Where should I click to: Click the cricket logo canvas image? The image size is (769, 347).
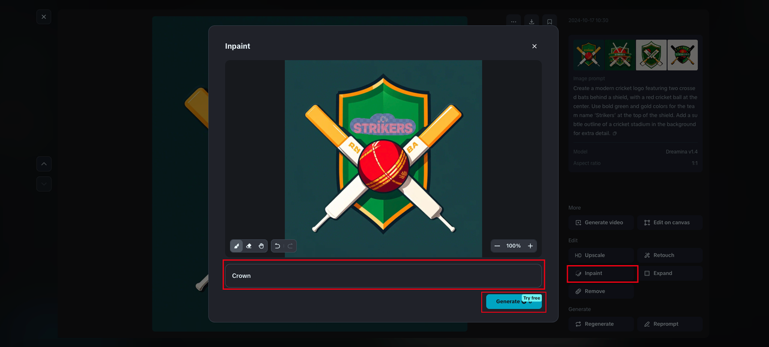click(383, 159)
